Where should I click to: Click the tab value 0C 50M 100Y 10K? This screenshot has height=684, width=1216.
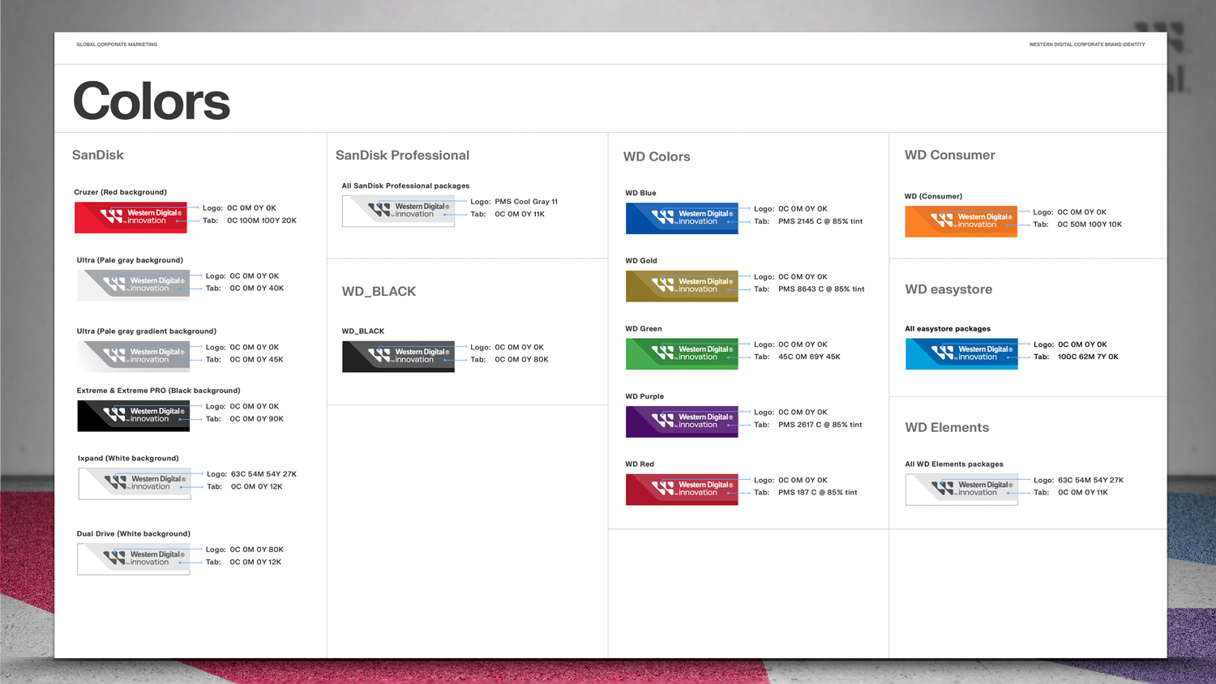1090,224
